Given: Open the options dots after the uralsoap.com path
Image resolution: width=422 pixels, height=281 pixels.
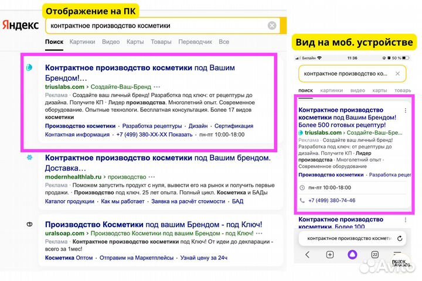Looking at the screenshot, I should (x=259, y=233).
